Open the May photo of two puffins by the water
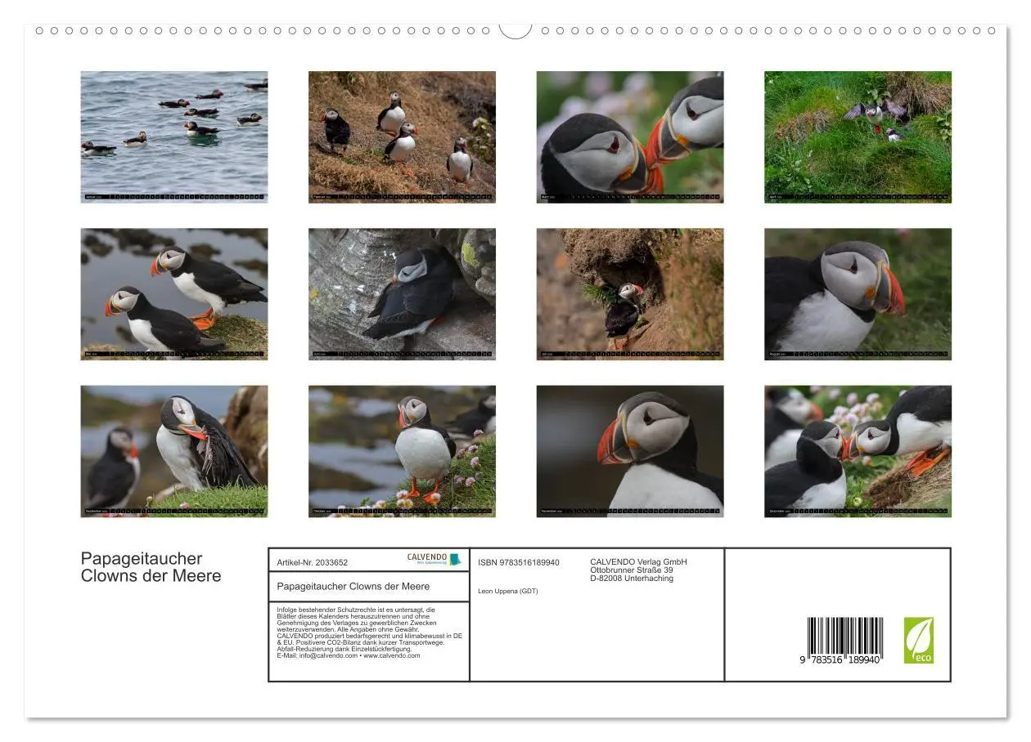 click(x=174, y=293)
